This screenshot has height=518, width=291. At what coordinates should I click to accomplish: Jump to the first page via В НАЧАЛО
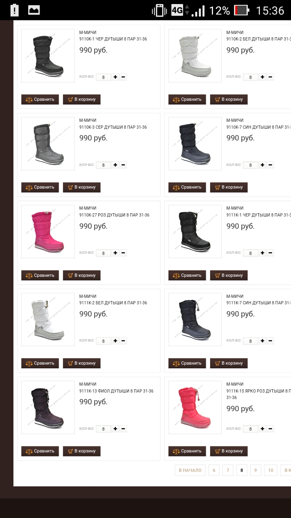pyautogui.click(x=190, y=470)
